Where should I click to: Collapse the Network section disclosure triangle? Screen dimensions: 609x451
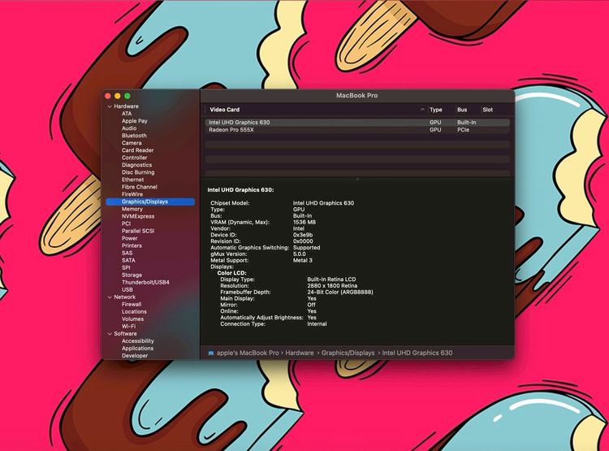coord(109,297)
